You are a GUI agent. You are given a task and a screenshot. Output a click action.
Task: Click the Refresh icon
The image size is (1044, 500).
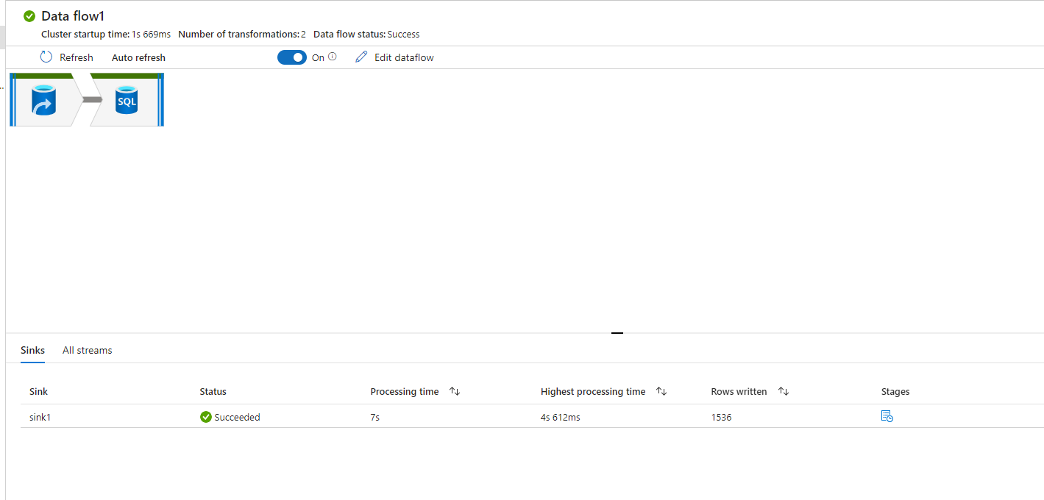[x=46, y=57]
